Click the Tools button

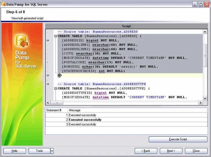39,151
